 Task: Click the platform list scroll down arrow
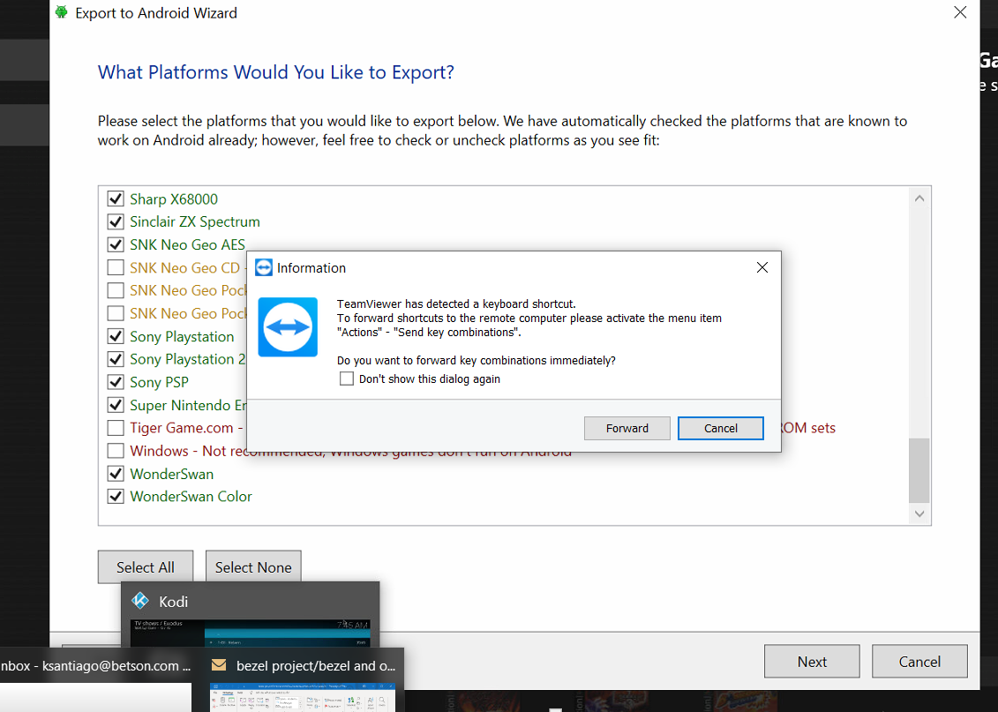tap(919, 513)
